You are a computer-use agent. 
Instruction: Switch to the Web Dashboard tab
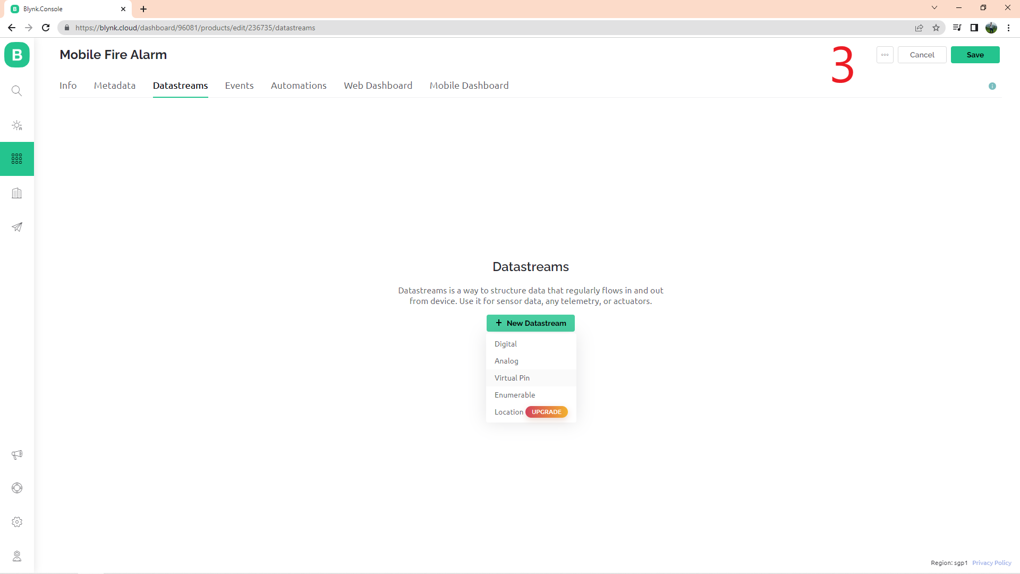click(x=378, y=86)
